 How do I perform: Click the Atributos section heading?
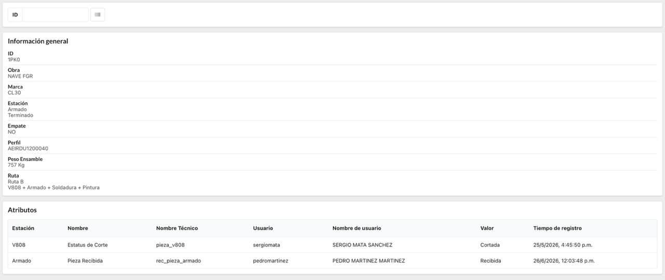pyautogui.click(x=22, y=210)
